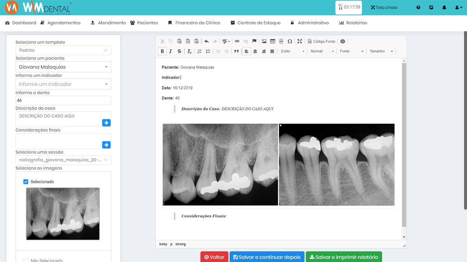Send Descrição do caso to editor with arrow

pyautogui.click(x=106, y=123)
